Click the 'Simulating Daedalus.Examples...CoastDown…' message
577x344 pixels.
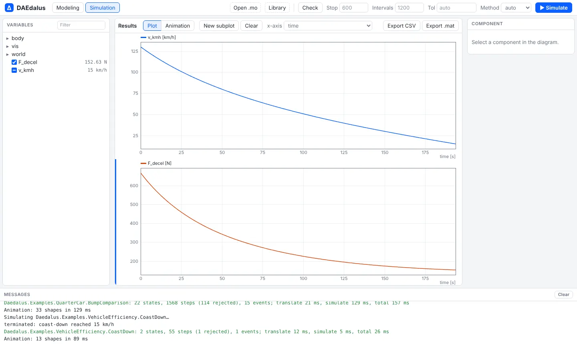[87, 317]
